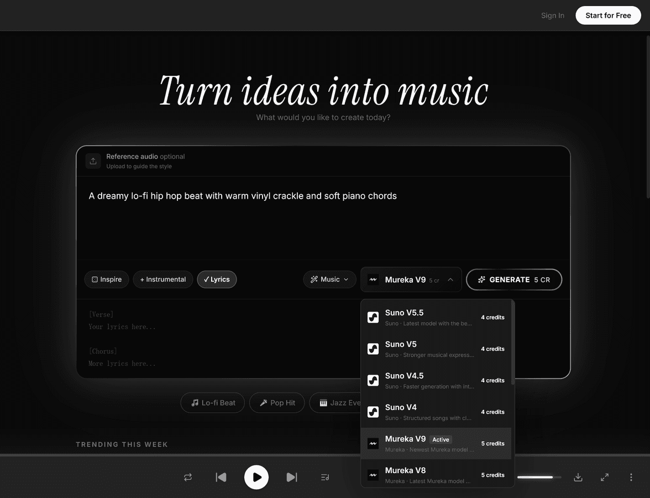Click into the lyrics text area

[219, 339]
